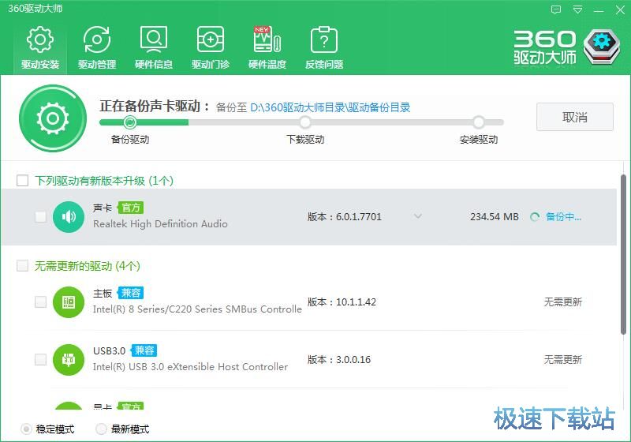This screenshot has height=442, width=631.
Task: Click the 360驱动大师 logo badge
Action: (602, 47)
